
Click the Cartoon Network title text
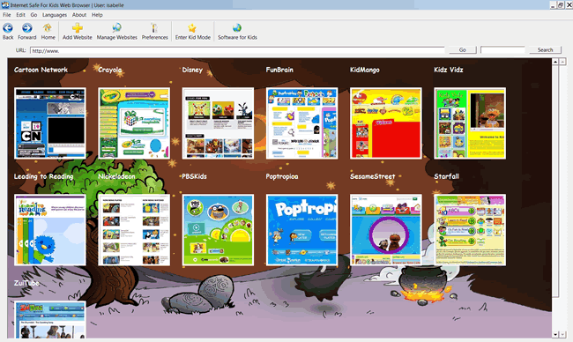coord(41,70)
